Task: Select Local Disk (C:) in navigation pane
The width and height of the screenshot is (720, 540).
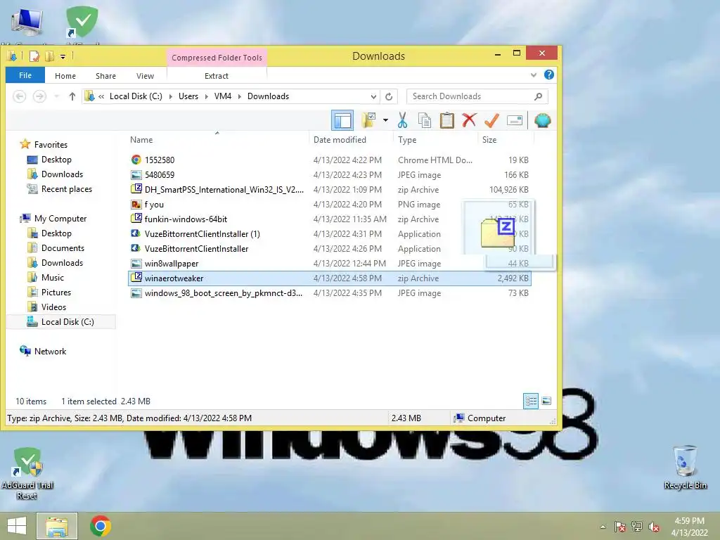Action: click(67, 322)
